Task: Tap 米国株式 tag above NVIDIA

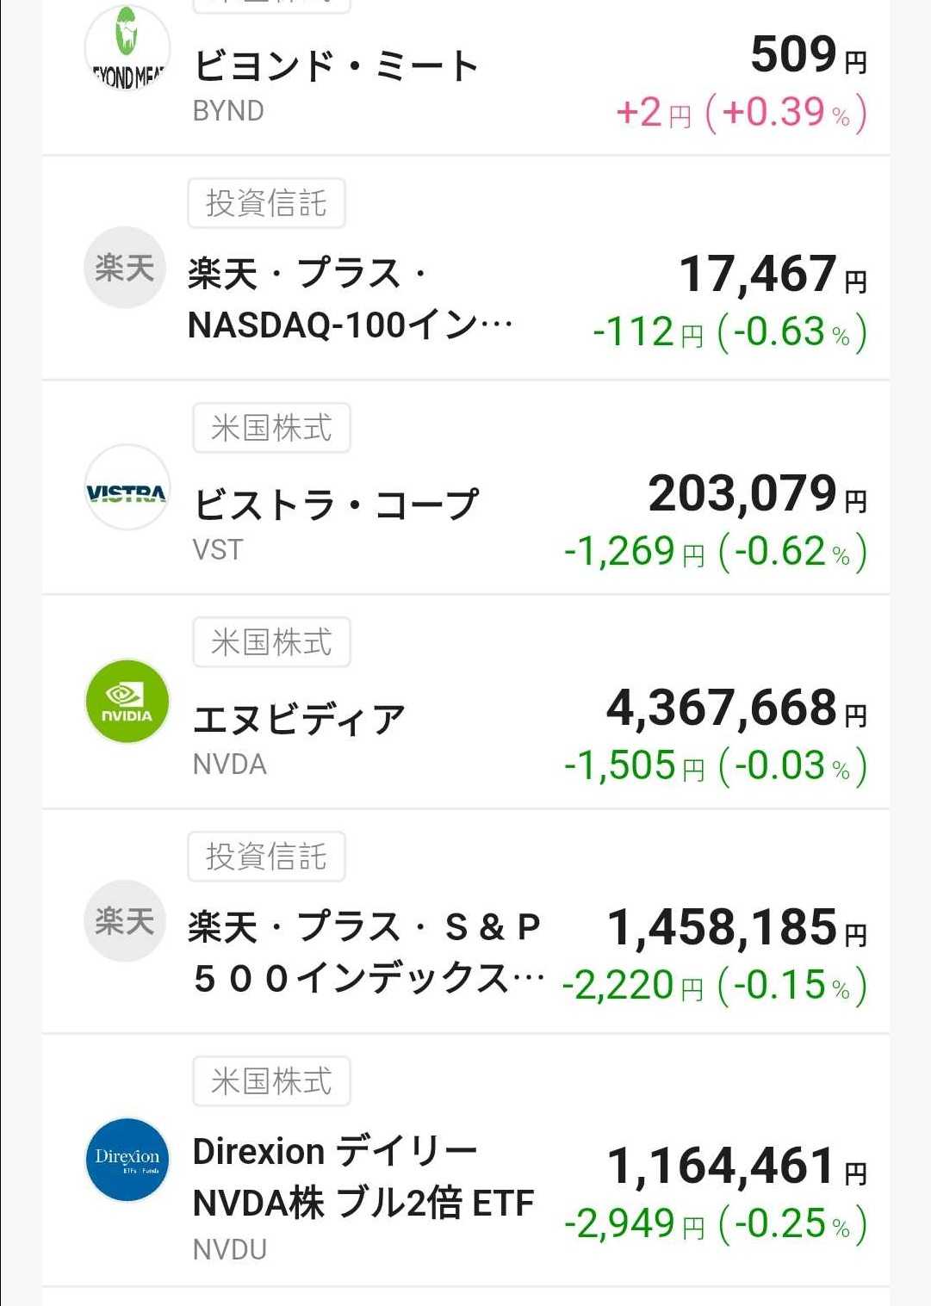Action: point(271,642)
